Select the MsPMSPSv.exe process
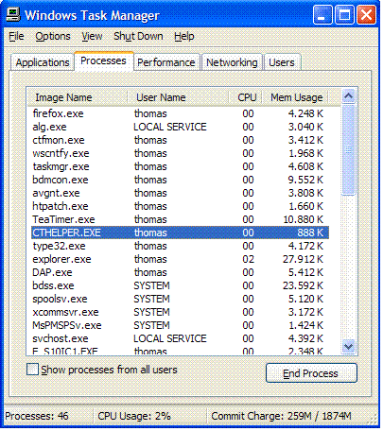The width and height of the screenshot is (383, 431). [x=180, y=325]
